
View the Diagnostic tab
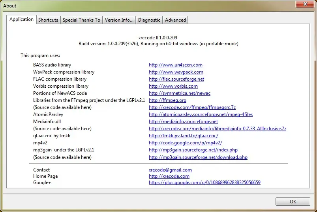click(x=149, y=20)
